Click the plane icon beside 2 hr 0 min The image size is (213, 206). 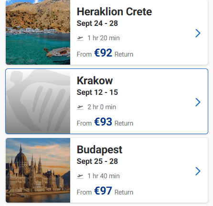click(80, 107)
